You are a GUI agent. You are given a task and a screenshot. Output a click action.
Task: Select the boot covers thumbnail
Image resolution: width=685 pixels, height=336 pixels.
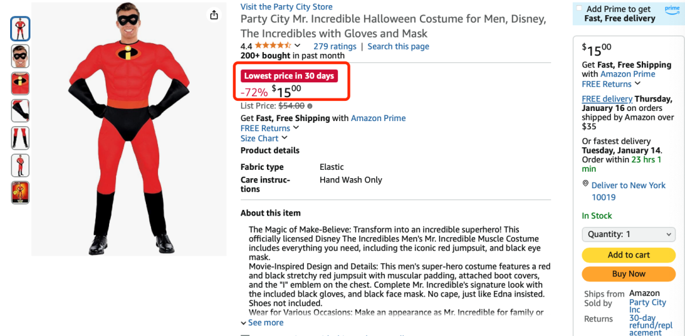[x=20, y=138]
